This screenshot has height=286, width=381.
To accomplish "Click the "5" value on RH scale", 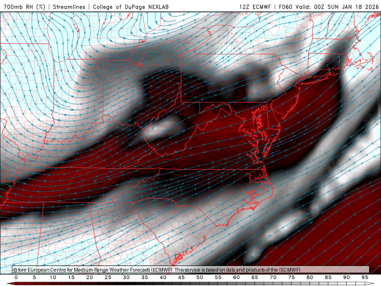I will tap(34, 277).
